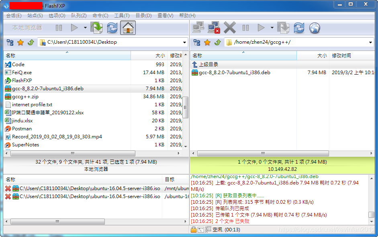Refresh the remote directory listing
Image resolution: width=378 pixels, height=237 pixels.
pyautogui.click(x=299, y=28)
